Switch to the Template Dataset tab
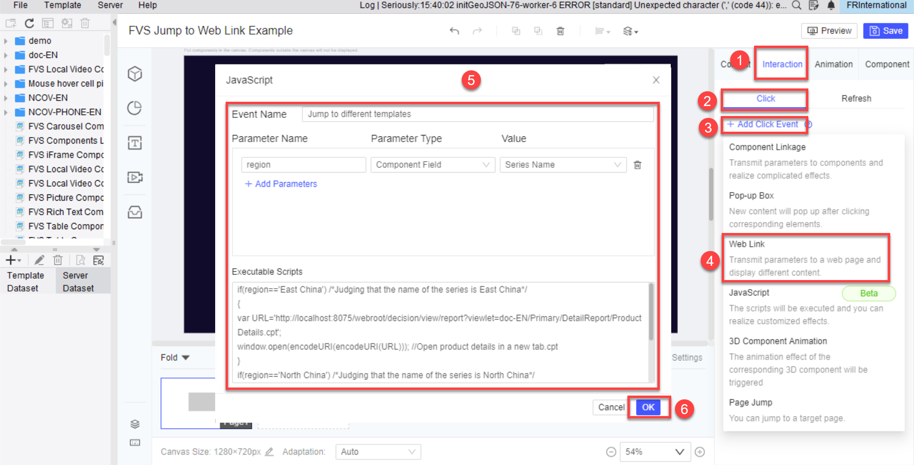Viewport: 914px width, 465px height. tap(28, 281)
